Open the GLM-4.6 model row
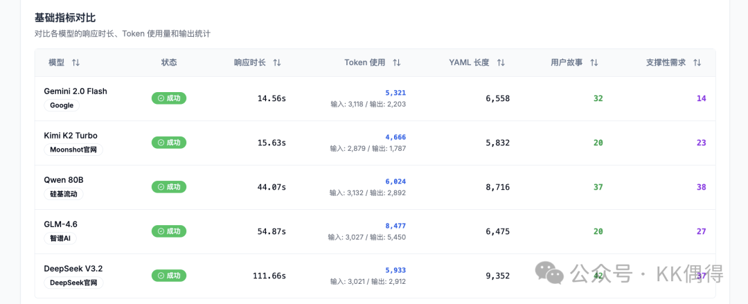The image size is (748, 304). pos(60,224)
